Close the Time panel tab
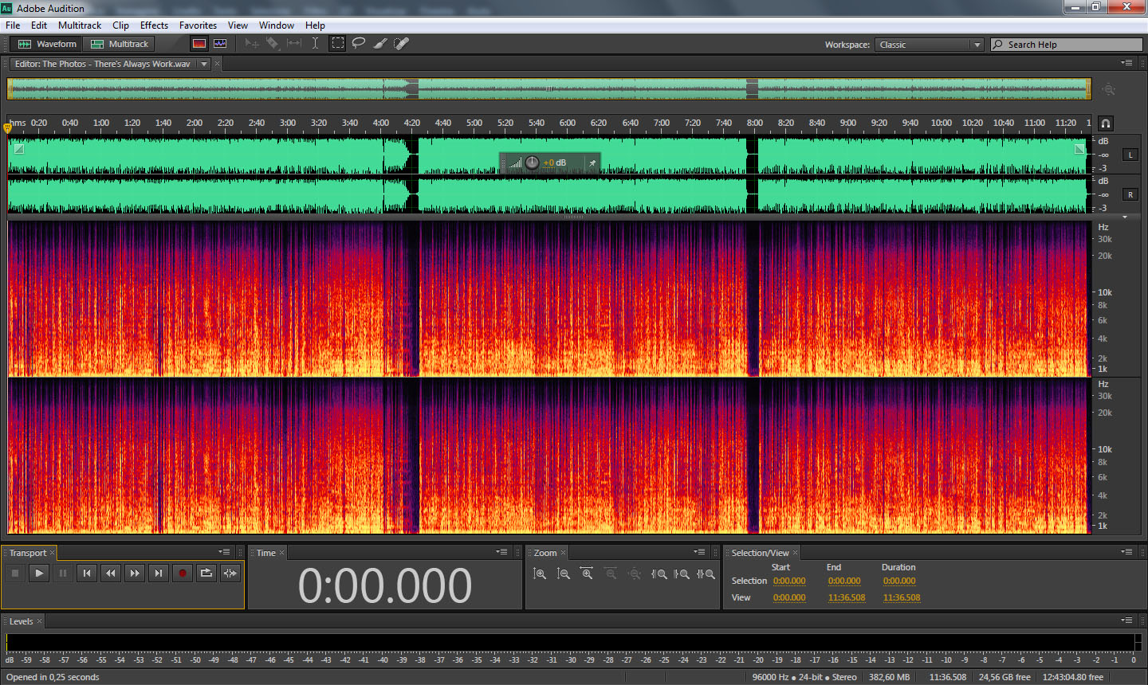1148x685 pixels. pos(281,553)
